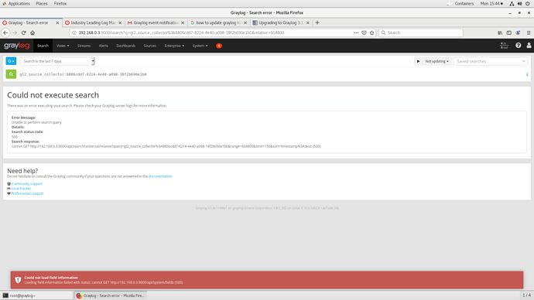The image size is (534, 300).
Task: Switch to the root@graylog terminal in taskbar
Action: coord(37,295)
